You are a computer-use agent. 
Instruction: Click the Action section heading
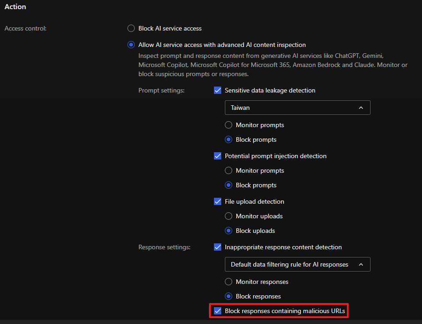pos(15,7)
